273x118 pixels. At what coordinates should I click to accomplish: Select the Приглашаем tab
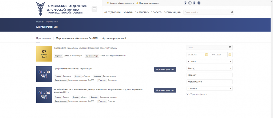click(44, 38)
